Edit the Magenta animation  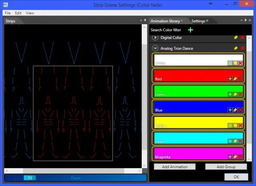coord(235,157)
